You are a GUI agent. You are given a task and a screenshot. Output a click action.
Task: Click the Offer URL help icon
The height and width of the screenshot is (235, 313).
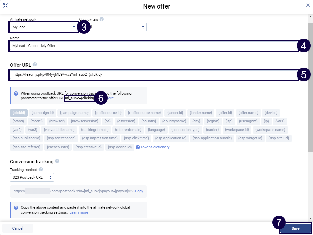tap(35, 65)
